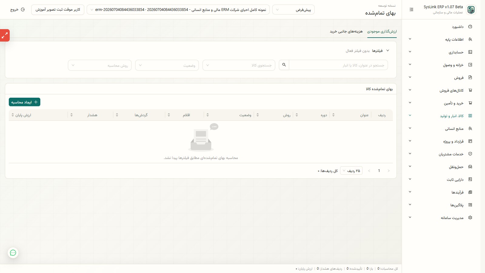Click the search field جستجو در عنوان
Viewport: 485px width, 273px height.
338,65
